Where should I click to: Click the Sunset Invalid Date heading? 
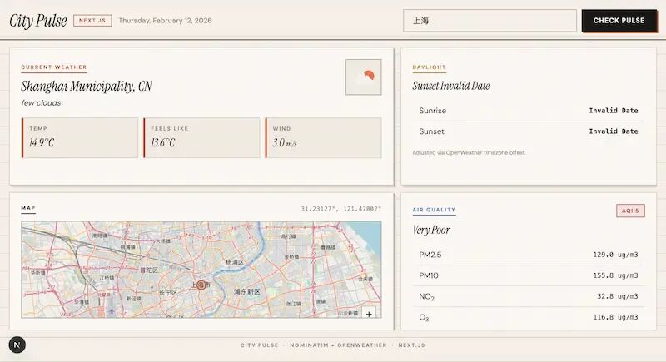451,86
